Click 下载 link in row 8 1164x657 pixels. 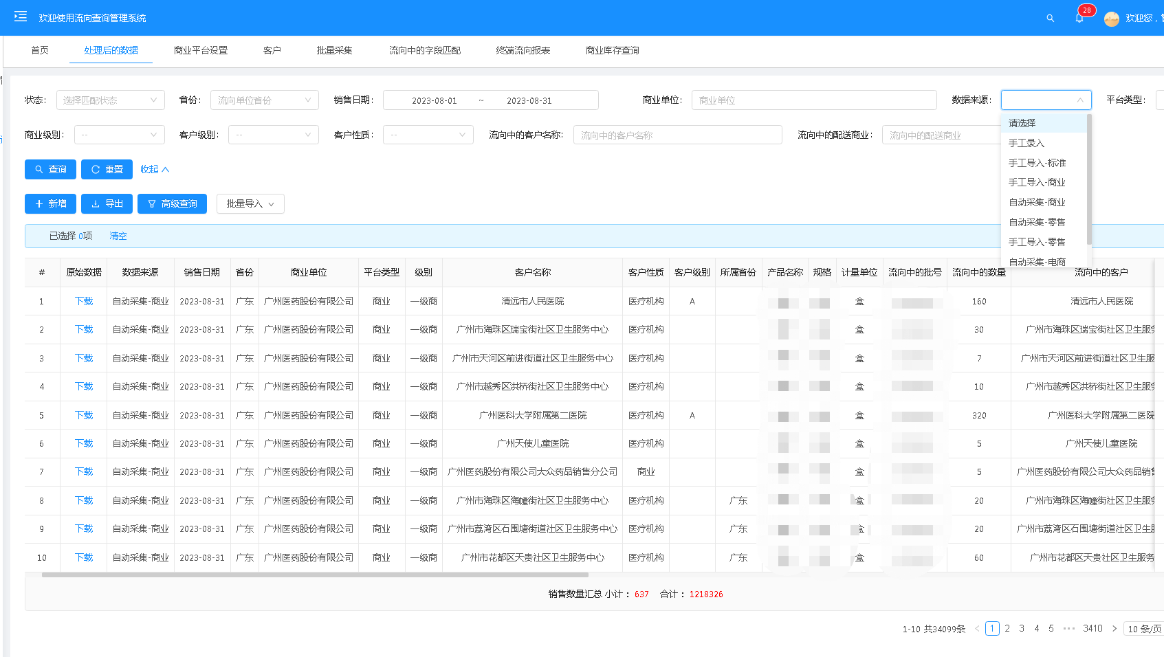tap(84, 500)
